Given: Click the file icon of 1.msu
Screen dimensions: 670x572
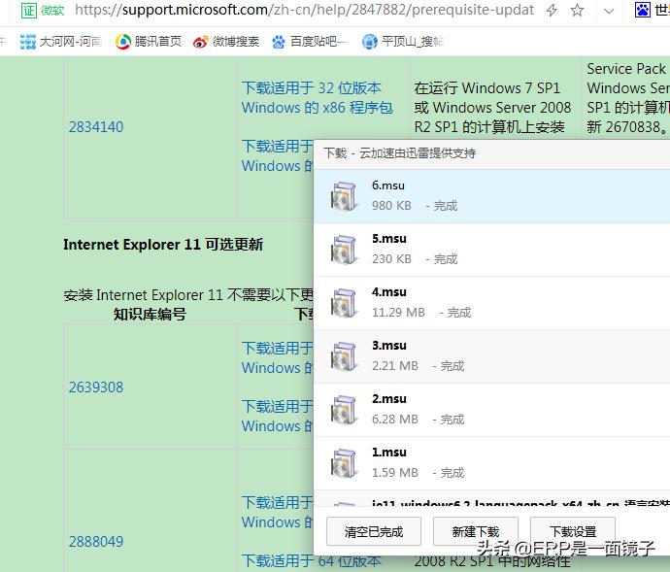Looking at the screenshot, I should click(344, 463).
